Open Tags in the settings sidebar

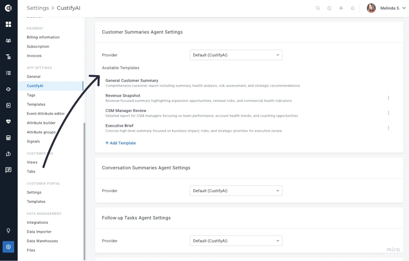[x=31, y=95]
